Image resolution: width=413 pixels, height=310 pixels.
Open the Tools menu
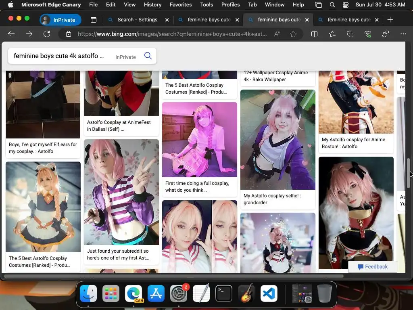pyautogui.click(x=206, y=4)
